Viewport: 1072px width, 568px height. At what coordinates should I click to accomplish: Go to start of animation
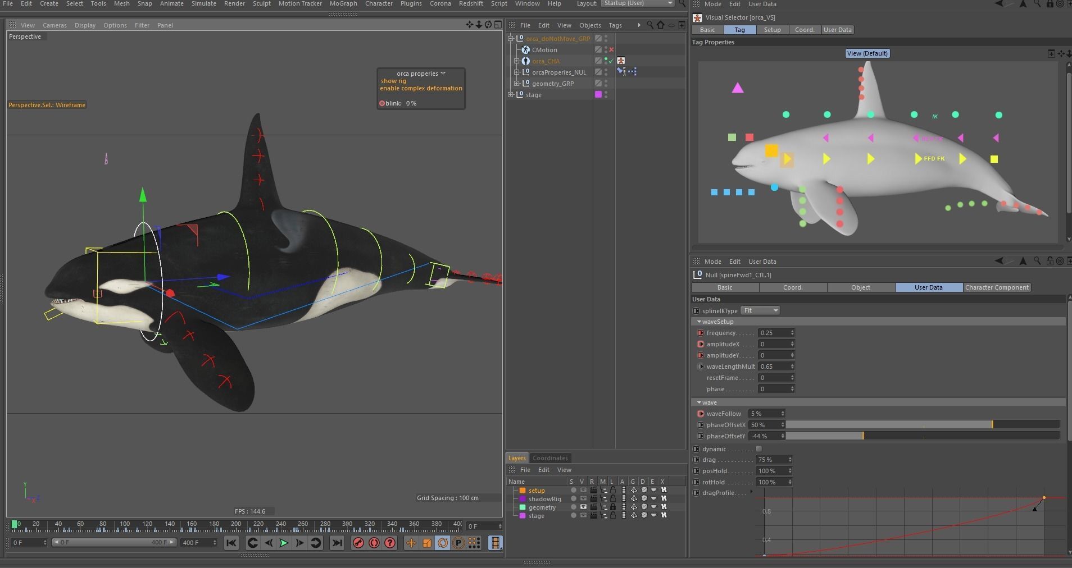coord(231,543)
